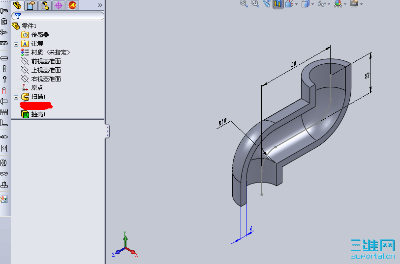Open the Apply Scene dropdown arrow
400x264 pixels.
click(345, 4)
